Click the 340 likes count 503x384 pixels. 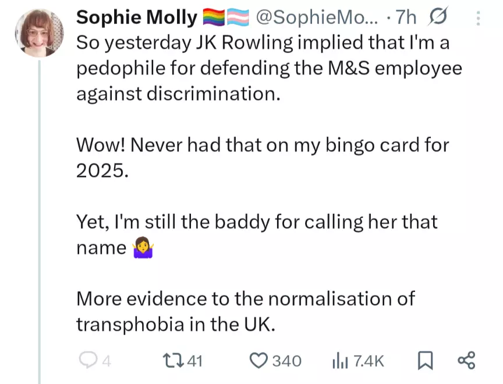pos(287,362)
